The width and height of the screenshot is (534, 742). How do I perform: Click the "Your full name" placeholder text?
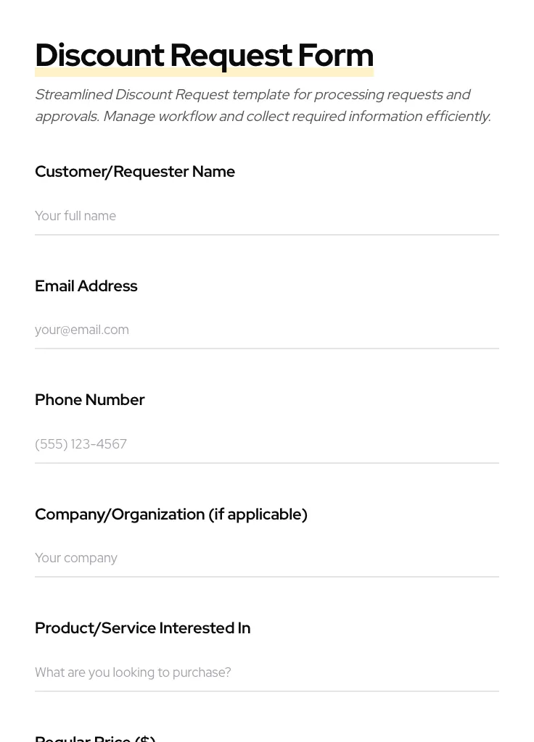click(x=75, y=216)
